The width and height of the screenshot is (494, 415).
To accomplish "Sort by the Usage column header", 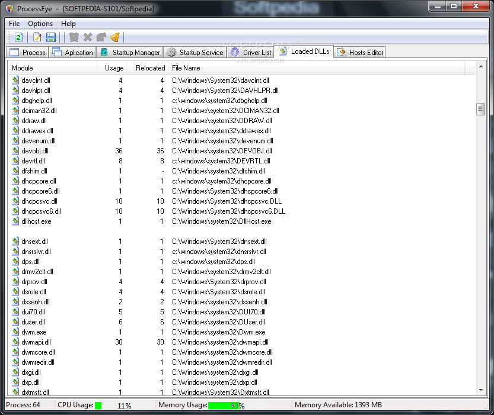I will tap(112, 68).
